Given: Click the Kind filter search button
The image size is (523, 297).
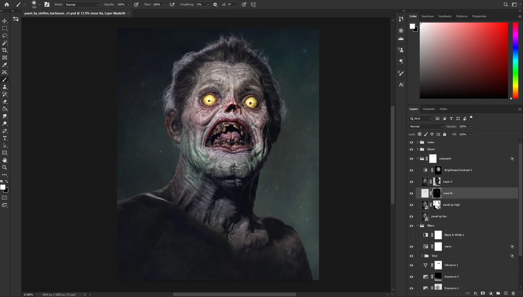Looking at the screenshot, I should 412,118.
